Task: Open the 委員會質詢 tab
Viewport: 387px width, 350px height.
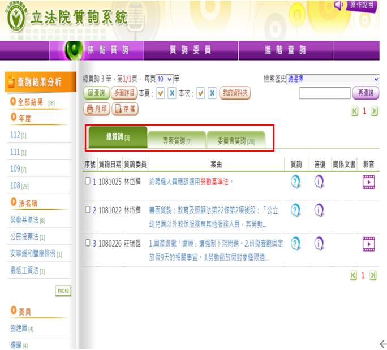Action: 235,140
